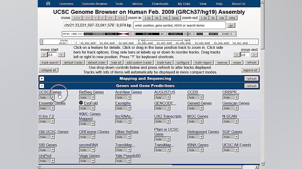Click the expand all button
The image size is (302, 169).
(x=250, y=70)
